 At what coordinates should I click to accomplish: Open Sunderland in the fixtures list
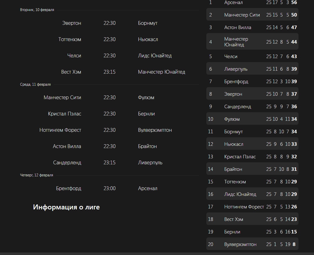click(67, 163)
